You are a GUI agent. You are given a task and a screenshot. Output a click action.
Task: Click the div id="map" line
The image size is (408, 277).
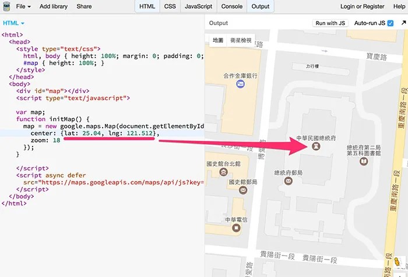(x=53, y=91)
